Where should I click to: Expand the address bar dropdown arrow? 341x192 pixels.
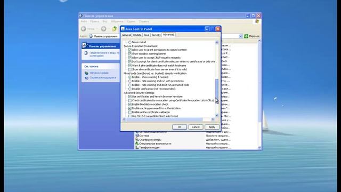coord(240,36)
